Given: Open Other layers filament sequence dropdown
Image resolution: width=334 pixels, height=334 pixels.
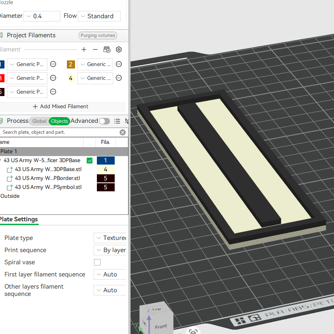Looking at the screenshot, I should click(110, 290).
